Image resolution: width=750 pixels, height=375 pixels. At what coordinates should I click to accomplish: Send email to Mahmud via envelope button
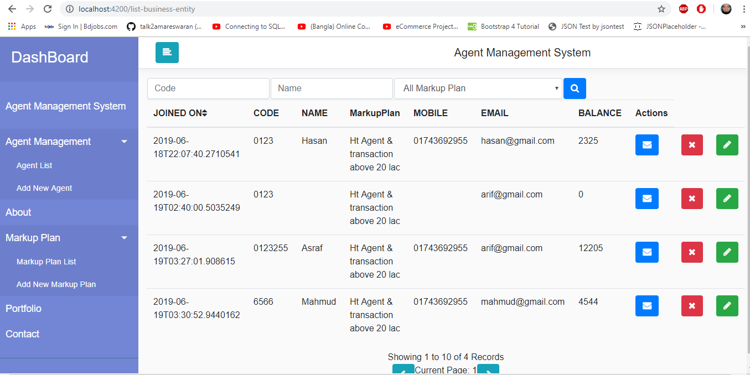647,306
